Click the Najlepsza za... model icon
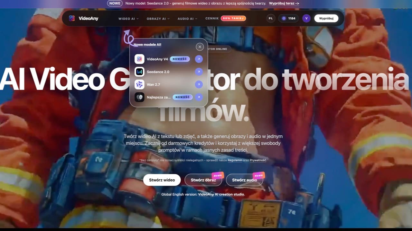 coord(139,97)
